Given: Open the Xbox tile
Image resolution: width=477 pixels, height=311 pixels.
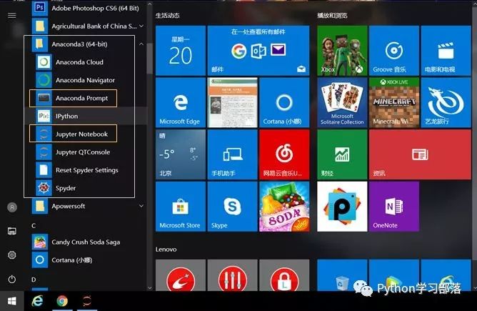Looking at the screenshot, I should [x=342, y=50].
